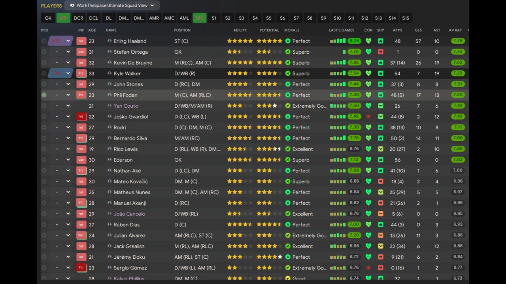Sort by the AV RAT column header
This screenshot has height=284, width=506.
pyautogui.click(x=455, y=30)
